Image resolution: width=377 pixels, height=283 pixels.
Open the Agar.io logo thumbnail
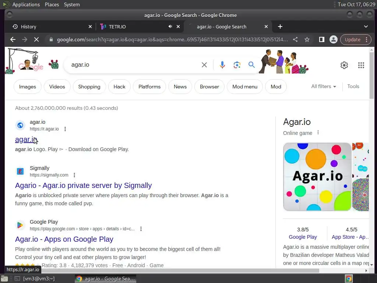click(x=317, y=177)
